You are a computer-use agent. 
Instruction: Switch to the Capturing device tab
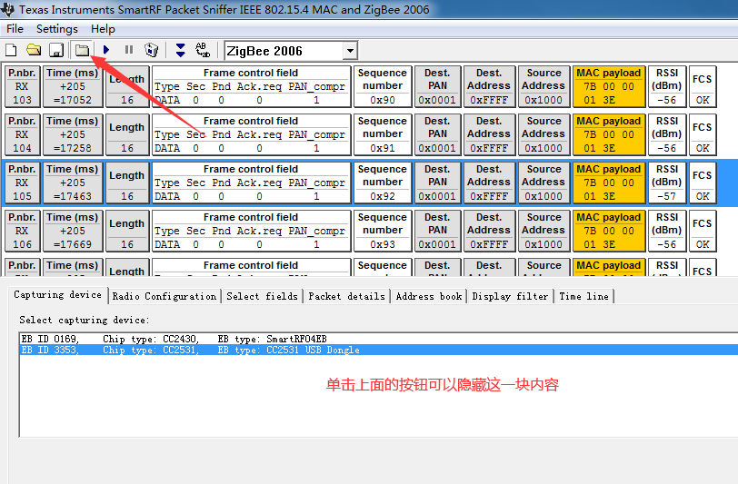click(x=58, y=295)
